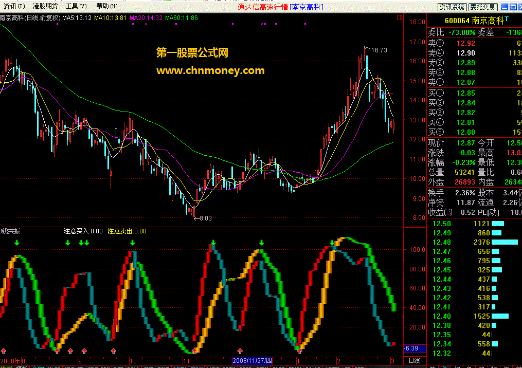Viewport: 522px width, 368px height.
Task: Select the 买④ 12.81 bid row
Action: 474,122
